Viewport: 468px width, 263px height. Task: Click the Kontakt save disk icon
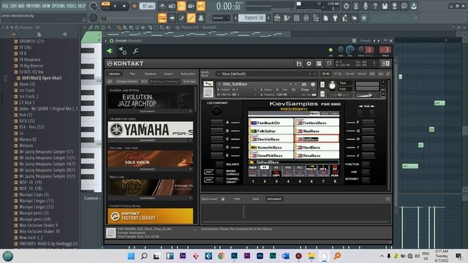coord(299,64)
